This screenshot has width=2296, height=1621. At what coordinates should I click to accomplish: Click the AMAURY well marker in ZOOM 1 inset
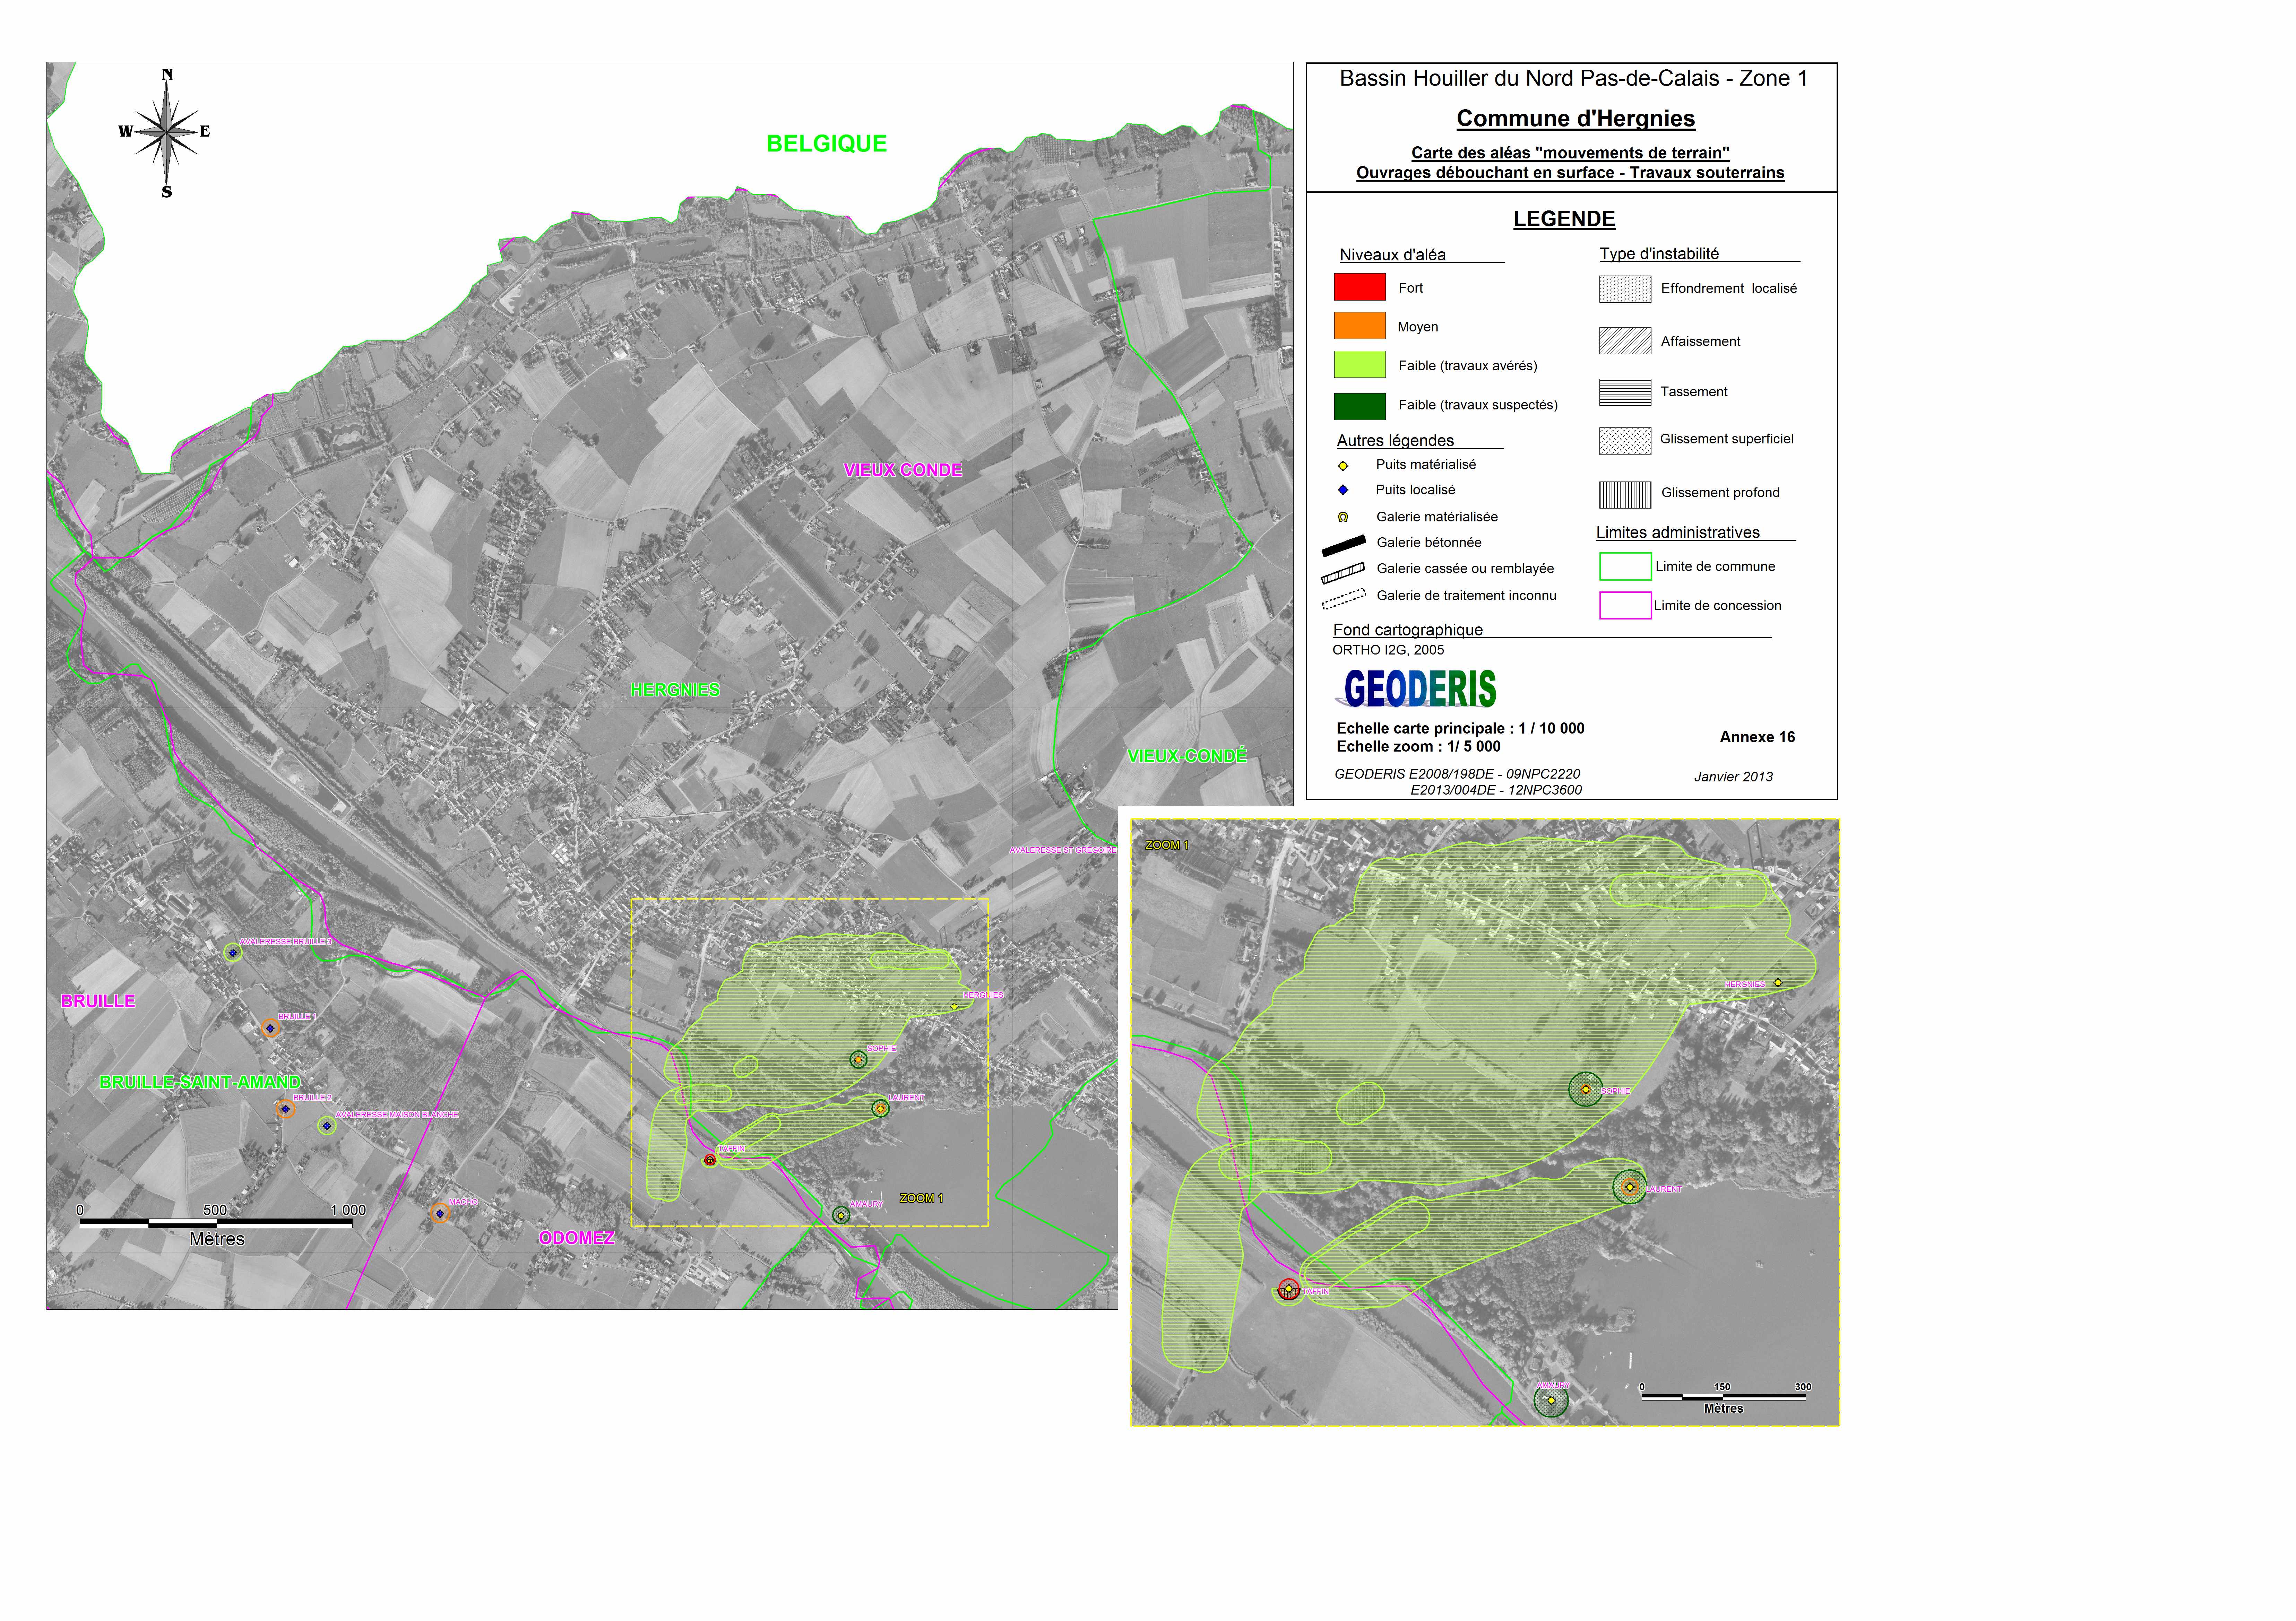pyautogui.click(x=1551, y=1400)
